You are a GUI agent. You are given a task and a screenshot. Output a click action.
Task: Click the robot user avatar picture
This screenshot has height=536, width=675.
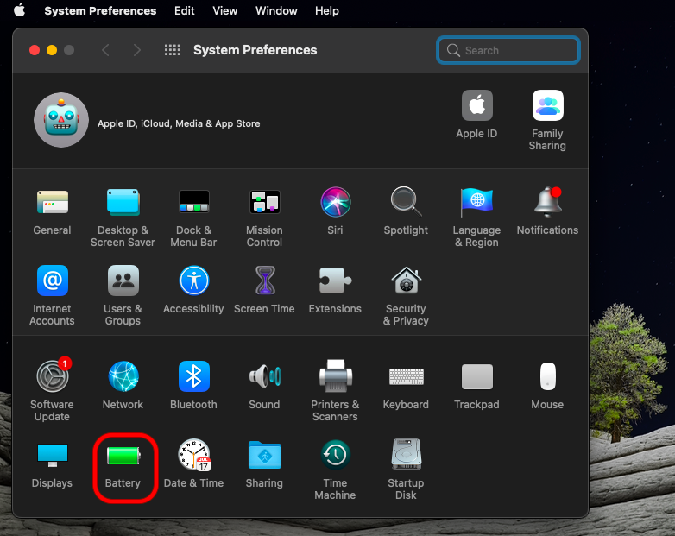[x=61, y=120]
